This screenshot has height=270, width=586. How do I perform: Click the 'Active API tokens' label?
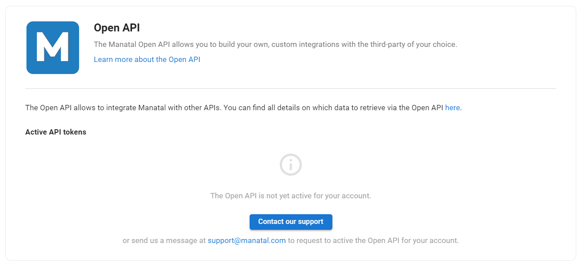click(56, 132)
